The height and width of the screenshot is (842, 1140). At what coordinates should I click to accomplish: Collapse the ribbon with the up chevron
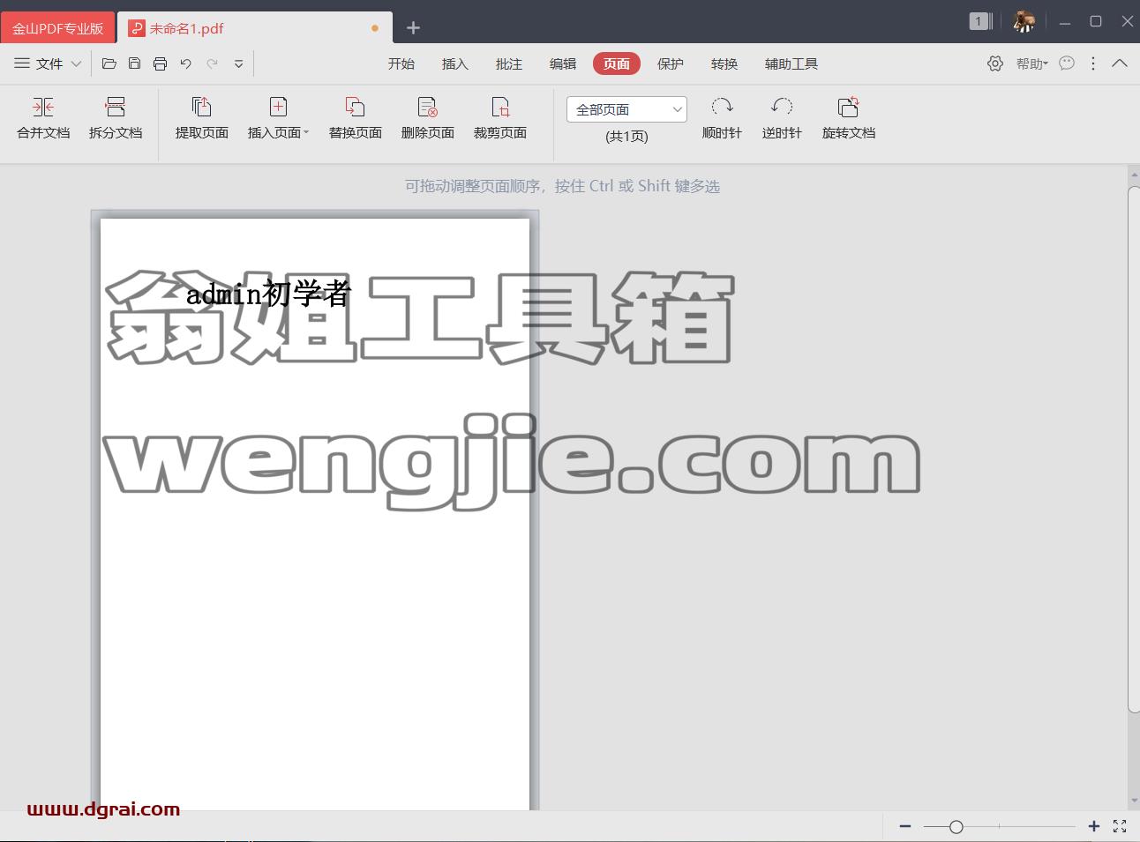[x=1120, y=63]
